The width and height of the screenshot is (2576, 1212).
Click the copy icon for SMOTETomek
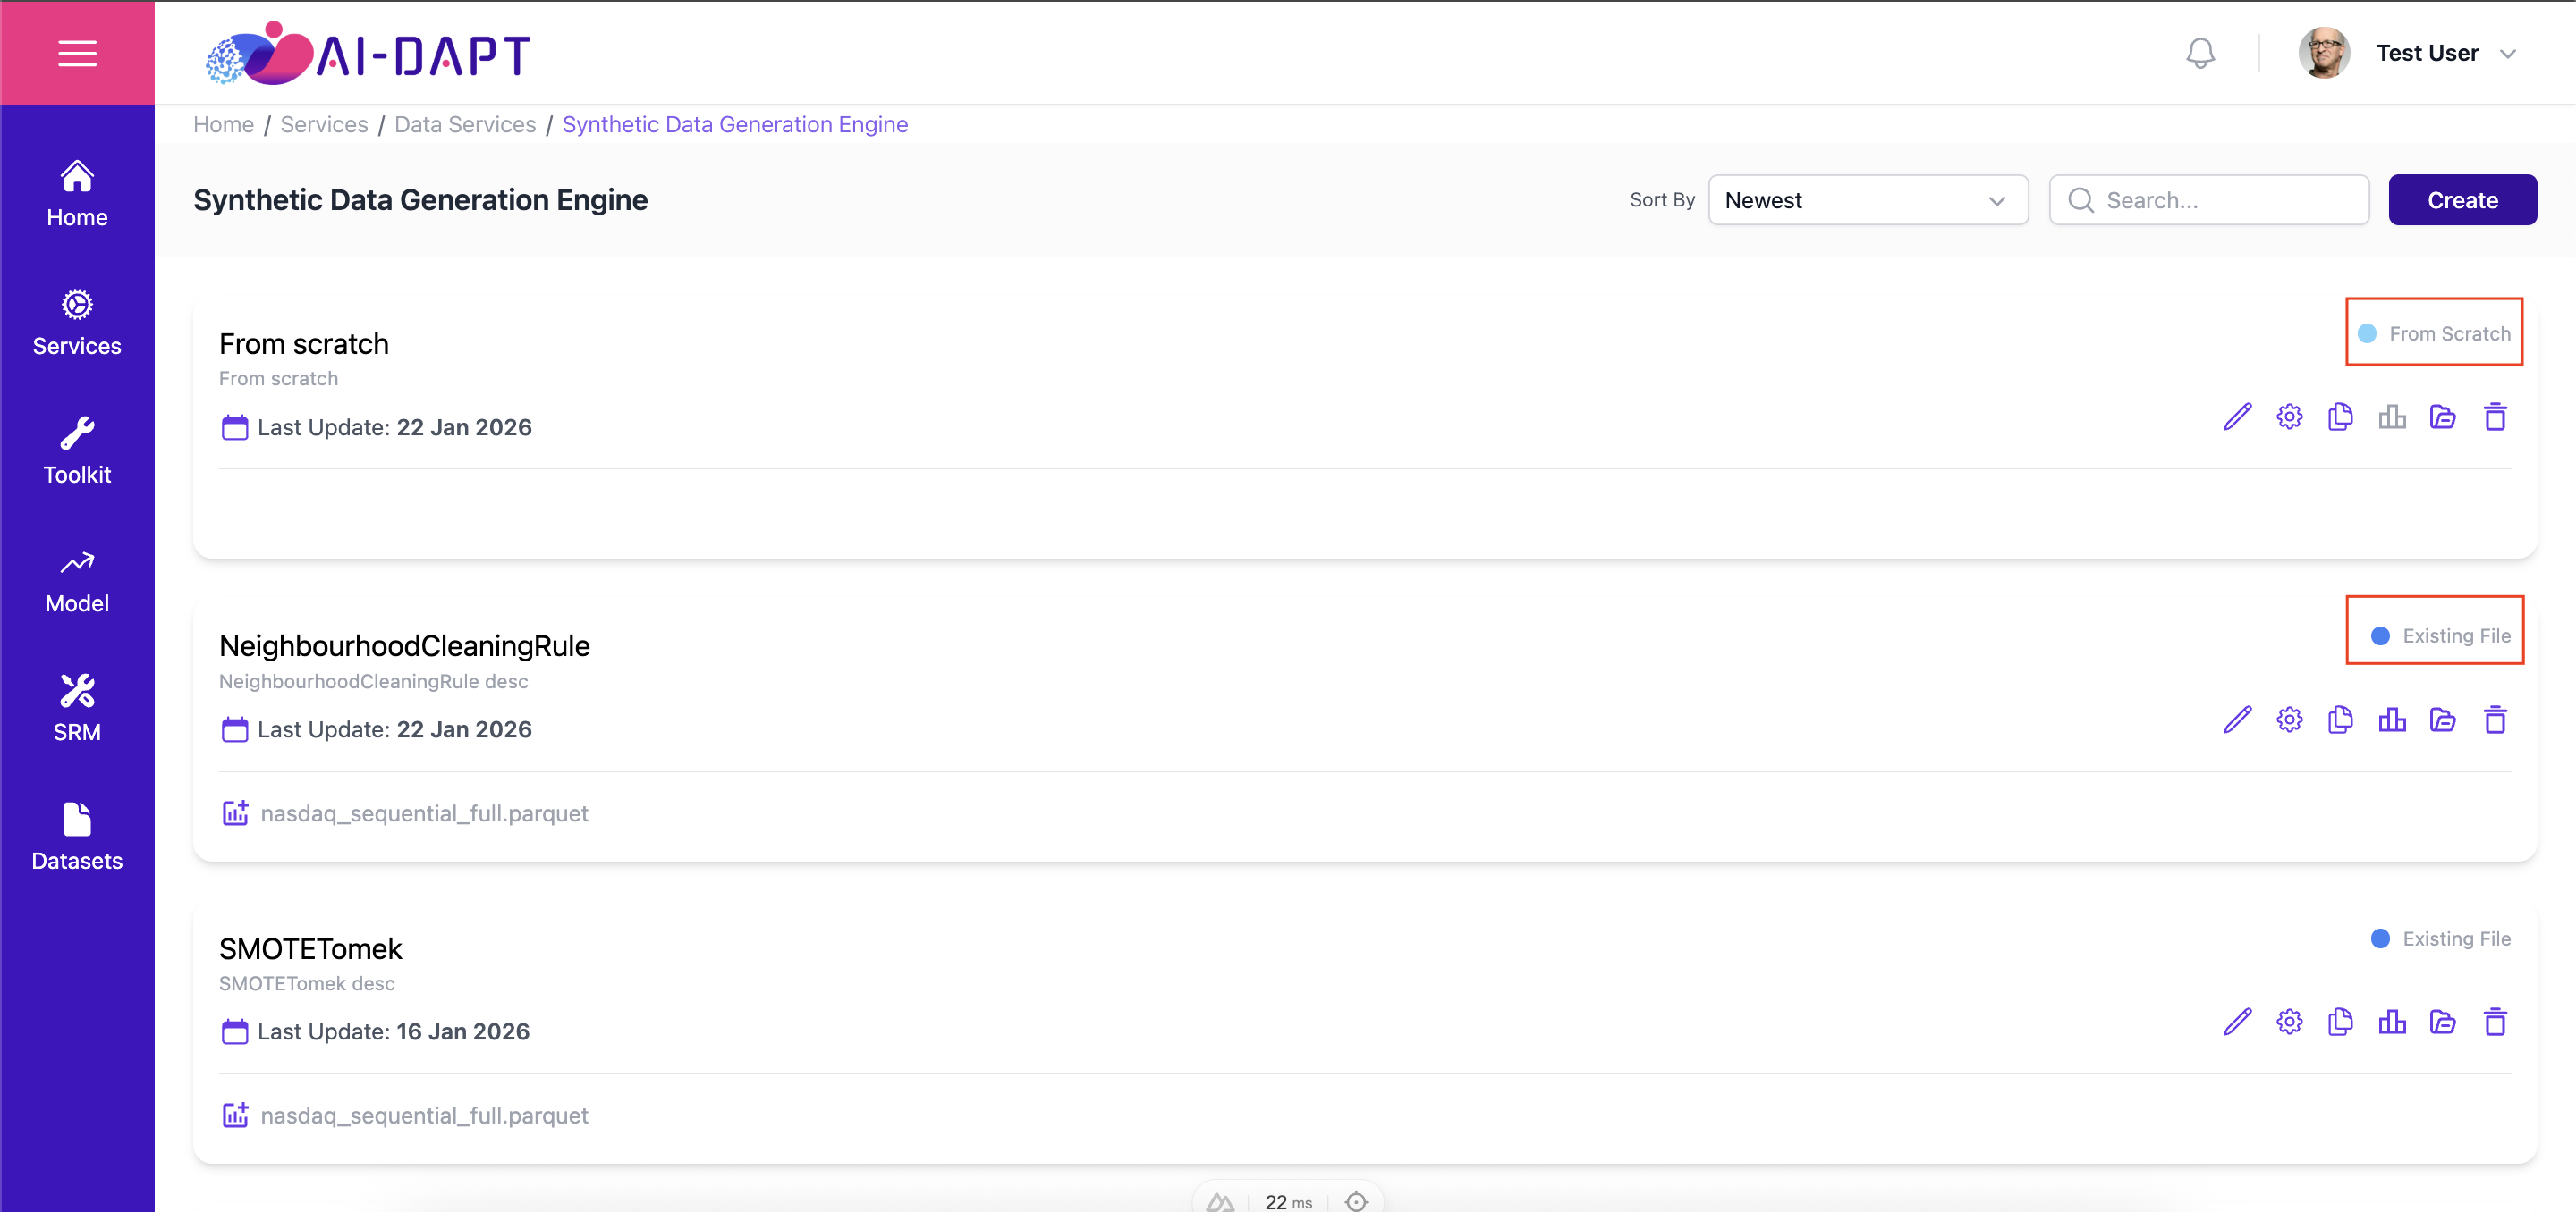click(x=2340, y=1023)
